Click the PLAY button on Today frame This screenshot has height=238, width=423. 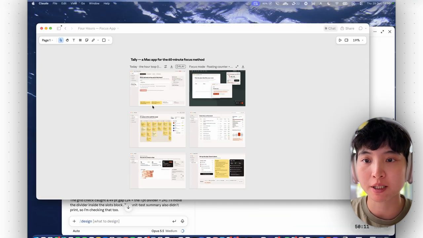tap(180, 67)
